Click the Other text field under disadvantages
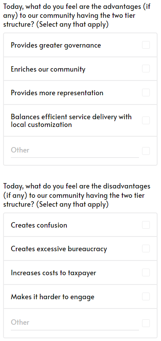 75,323
